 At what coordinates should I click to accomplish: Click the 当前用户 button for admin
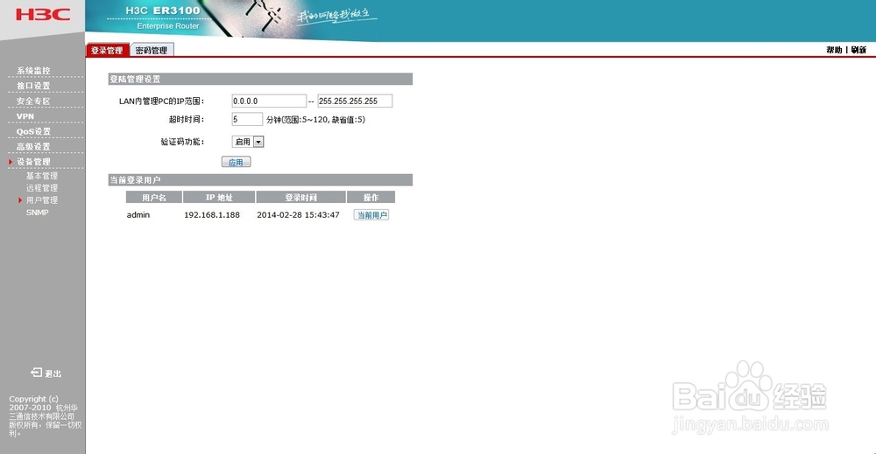click(371, 215)
